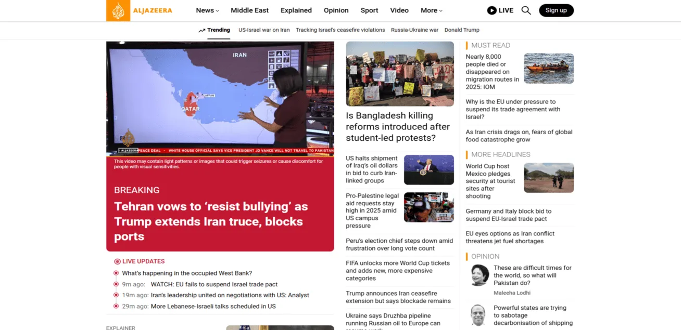The width and height of the screenshot is (681, 330).
Task: Open WATCH: EU fails to suspend Israel trade pact
Action: [x=214, y=284]
